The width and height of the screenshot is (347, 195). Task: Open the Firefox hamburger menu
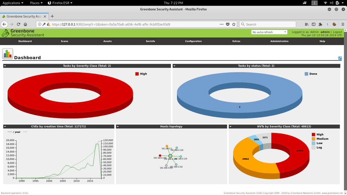341,24
